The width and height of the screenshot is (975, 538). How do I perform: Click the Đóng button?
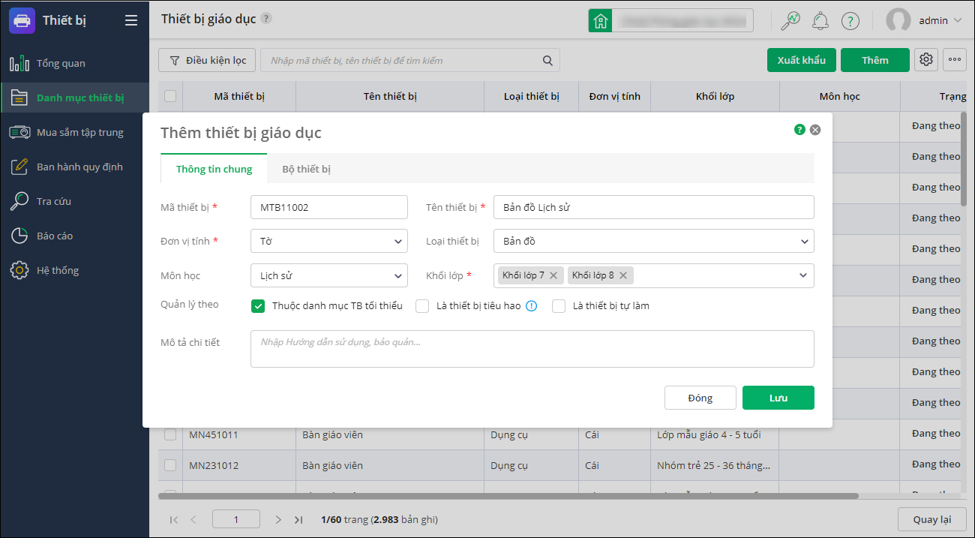point(700,398)
